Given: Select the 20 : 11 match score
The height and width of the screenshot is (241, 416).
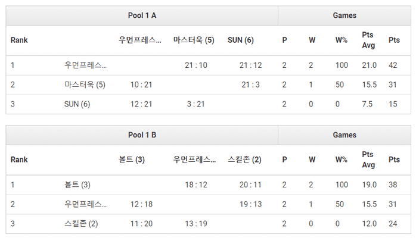Looking at the screenshot, I should pyautogui.click(x=250, y=184).
